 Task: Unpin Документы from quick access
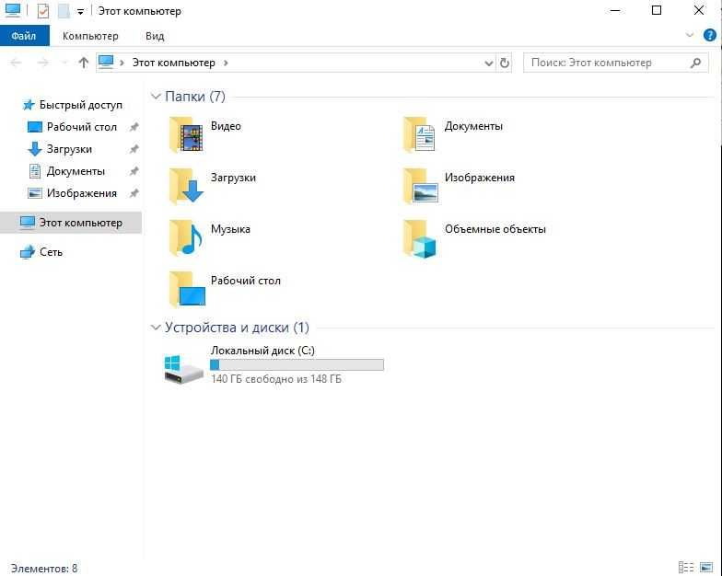click(x=134, y=171)
